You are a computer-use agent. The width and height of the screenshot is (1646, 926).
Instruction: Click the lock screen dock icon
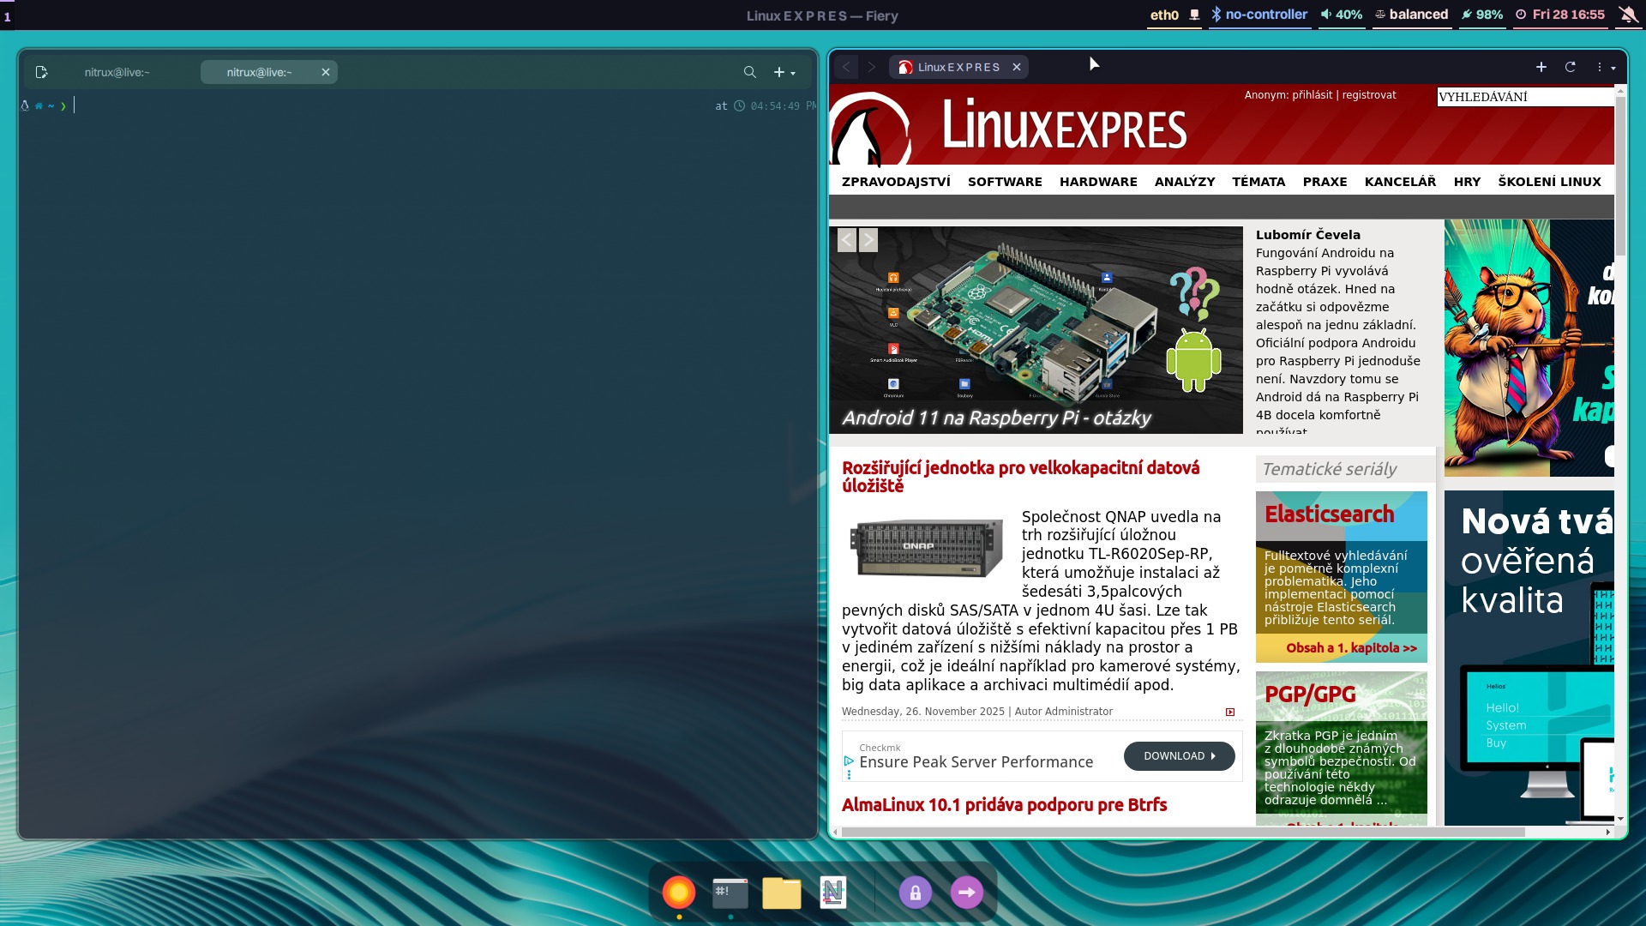pyautogui.click(x=915, y=893)
